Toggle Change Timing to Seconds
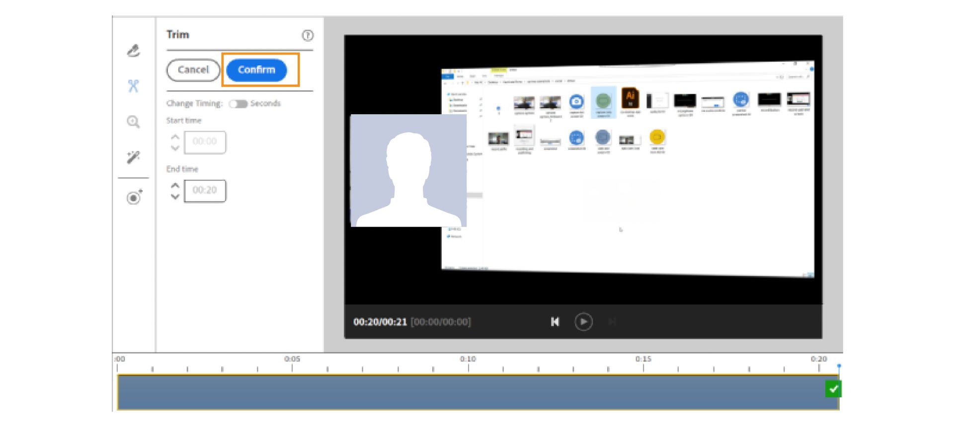954x424 pixels. tap(238, 104)
